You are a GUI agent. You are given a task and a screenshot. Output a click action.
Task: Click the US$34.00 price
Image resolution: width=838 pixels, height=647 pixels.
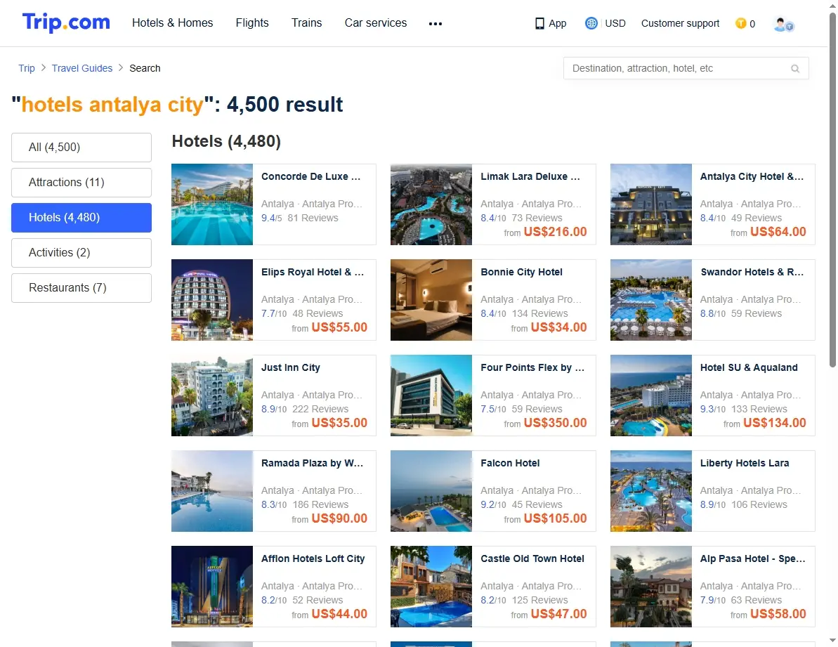pyautogui.click(x=558, y=327)
